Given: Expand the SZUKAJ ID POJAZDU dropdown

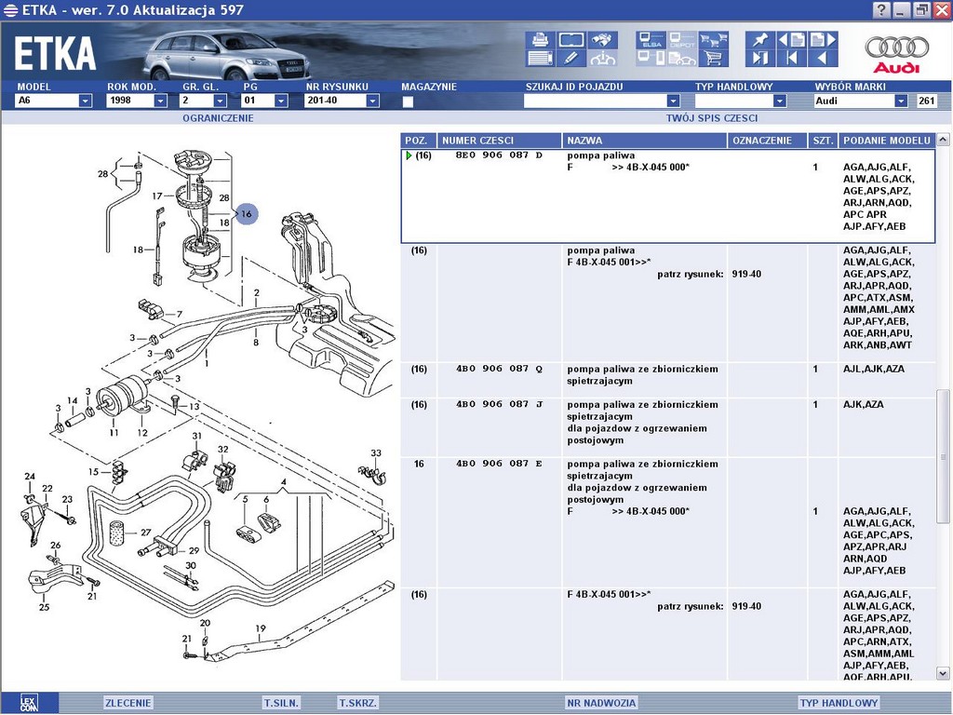Looking at the screenshot, I should [x=673, y=101].
